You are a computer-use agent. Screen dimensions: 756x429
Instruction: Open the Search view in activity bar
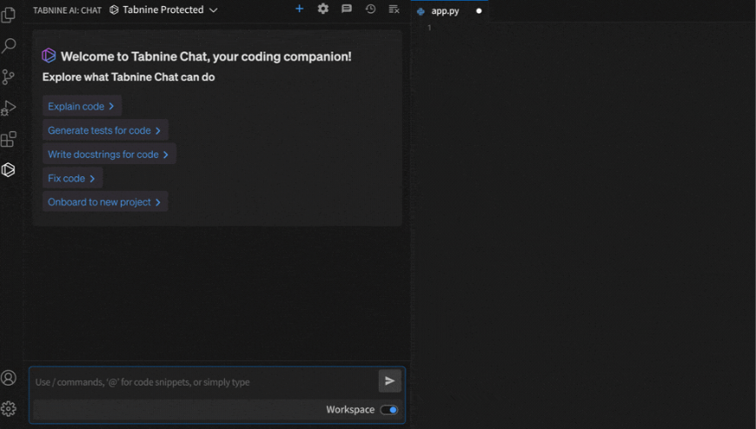click(9, 46)
